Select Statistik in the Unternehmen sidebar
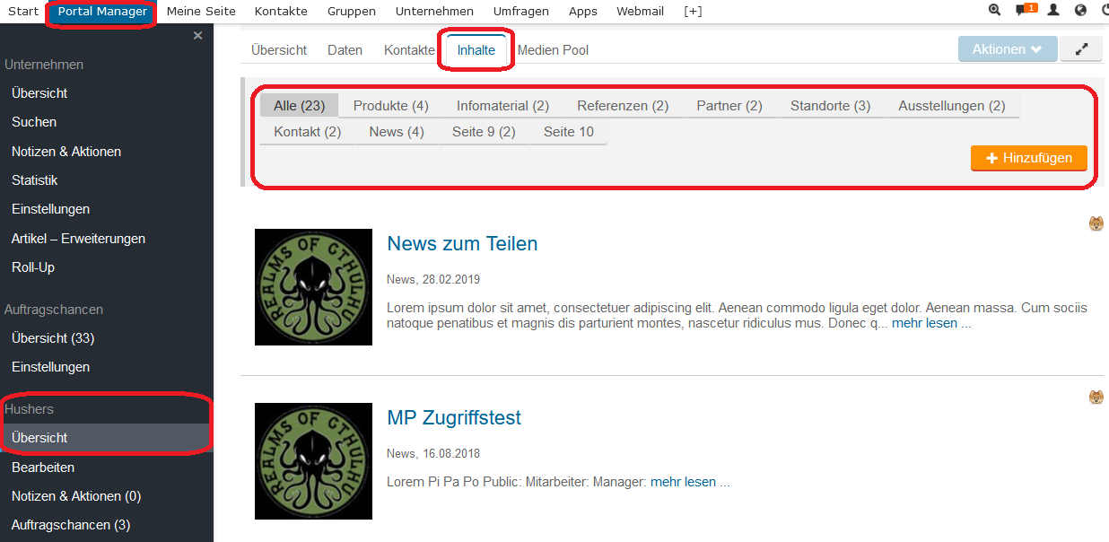The image size is (1109, 542). pyautogui.click(x=35, y=180)
